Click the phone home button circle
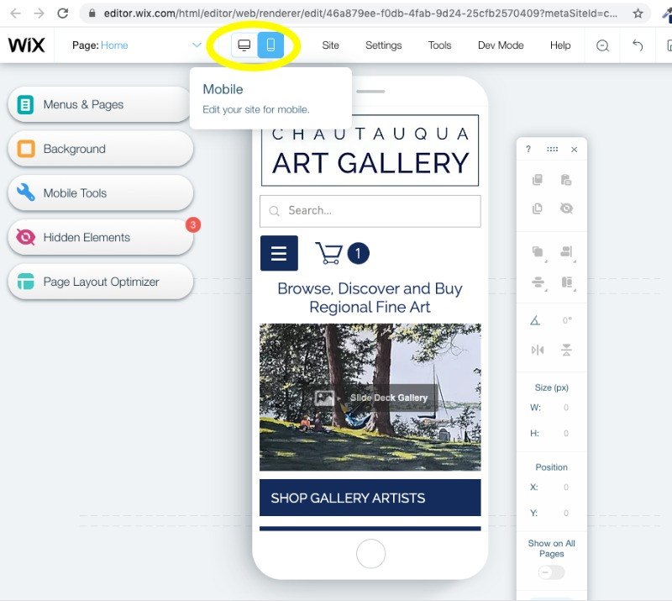This screenshot has height=601, width=672. tap(370, 553)
